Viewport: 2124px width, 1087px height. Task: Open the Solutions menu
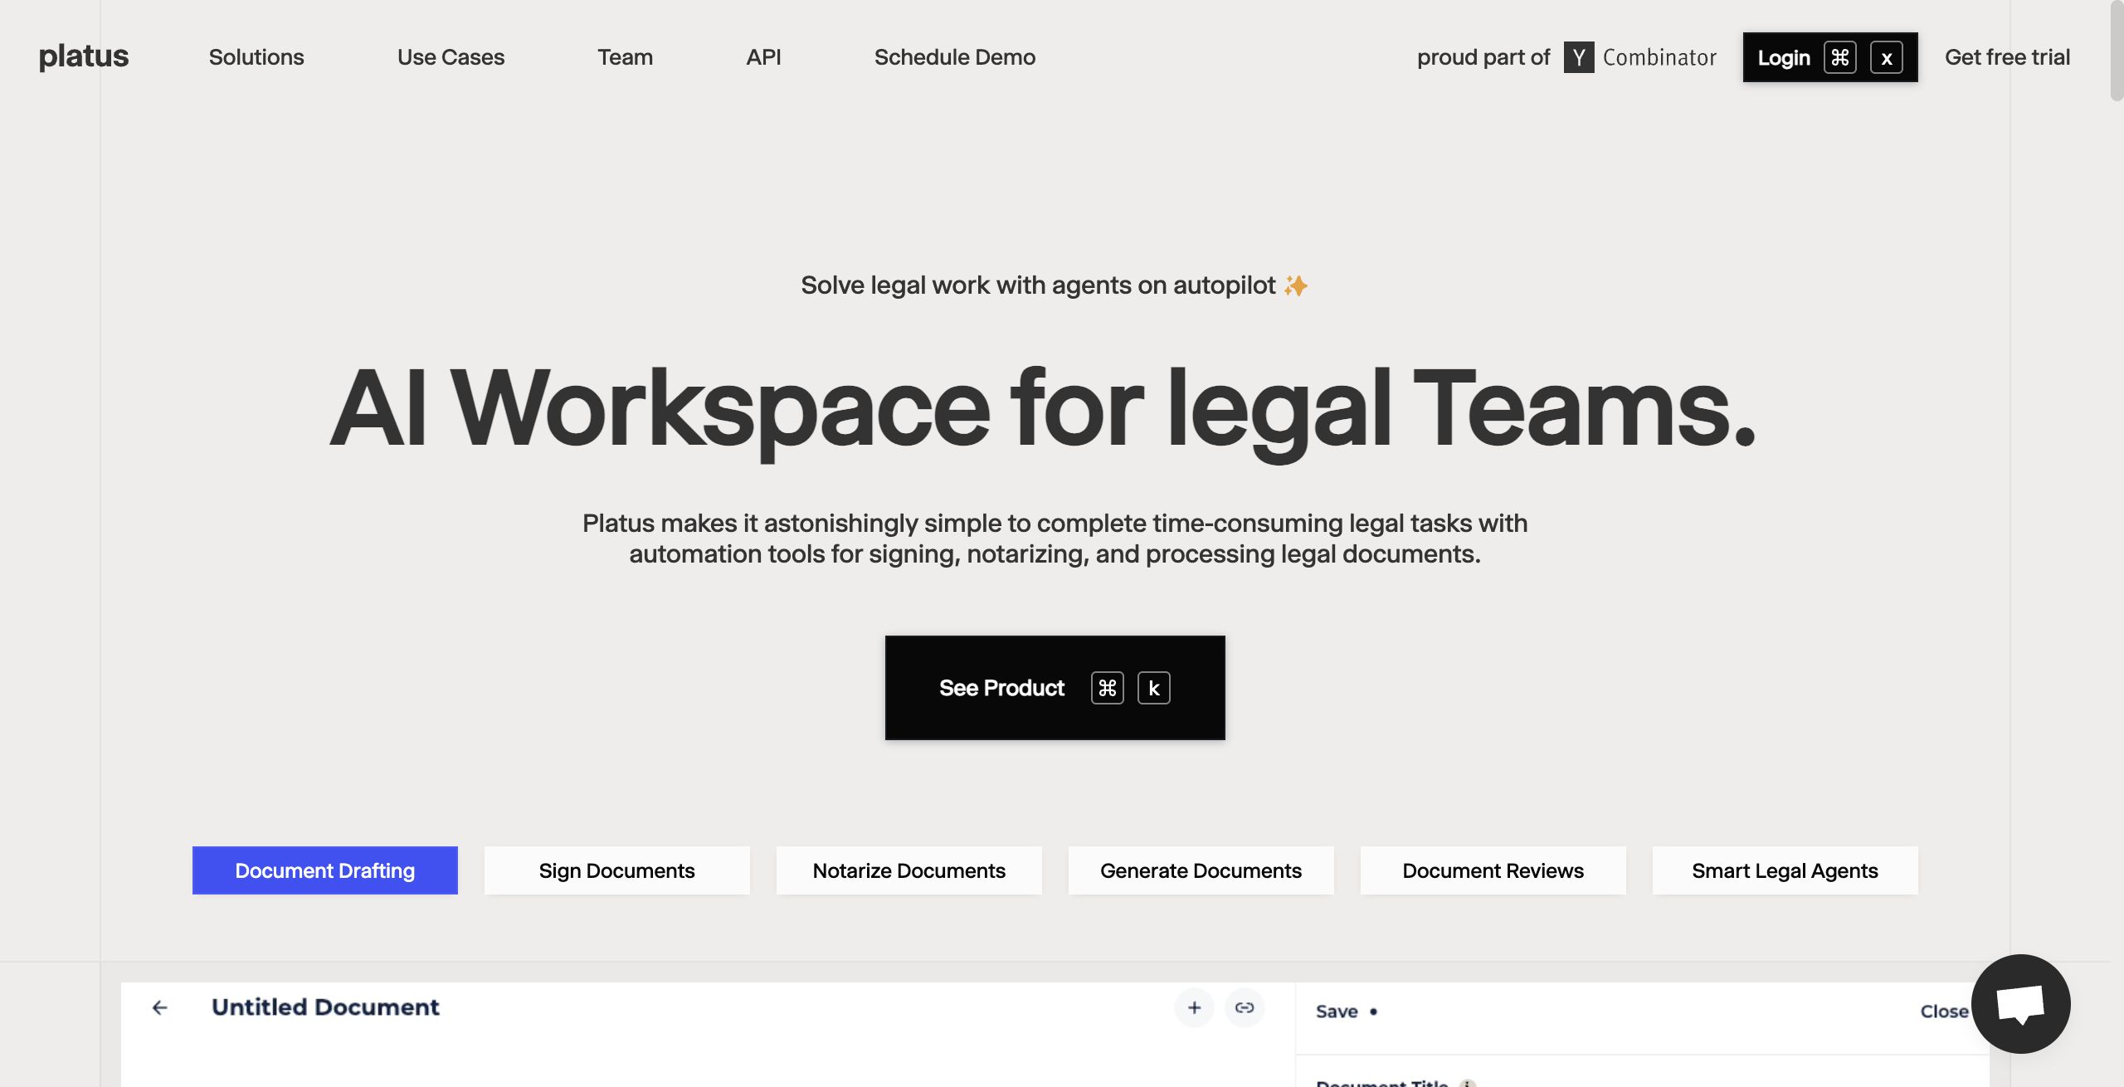[x=256, y=57]
